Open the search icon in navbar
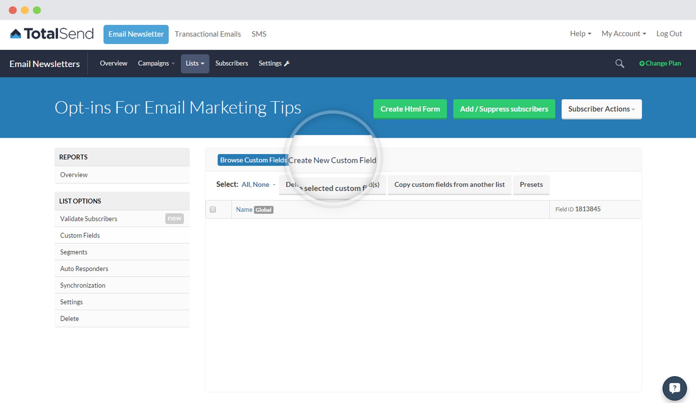696x403 pixels. tap(620, 63)
